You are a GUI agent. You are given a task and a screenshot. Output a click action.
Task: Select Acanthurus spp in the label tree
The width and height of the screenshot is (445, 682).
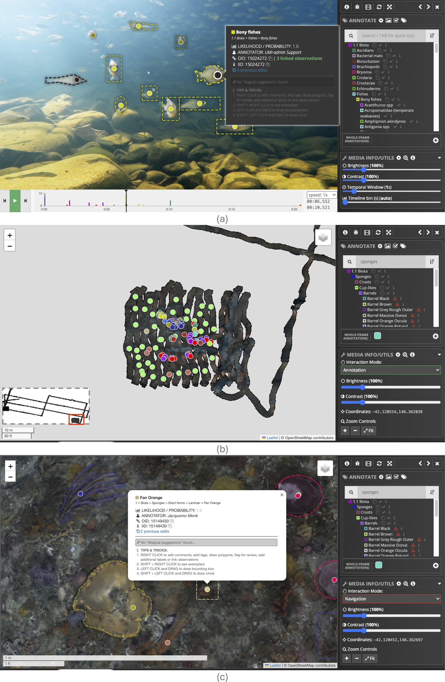coord(378,105)
